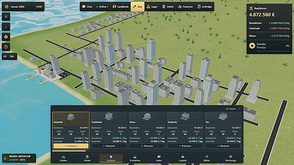Screen dimensions: 294x165
Task: Collapse the 20 Objekte panel arrow
Action: click(x=239, y=109)
